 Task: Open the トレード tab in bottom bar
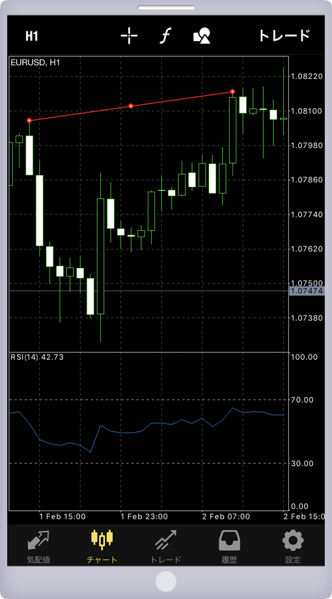pos(165,547)
